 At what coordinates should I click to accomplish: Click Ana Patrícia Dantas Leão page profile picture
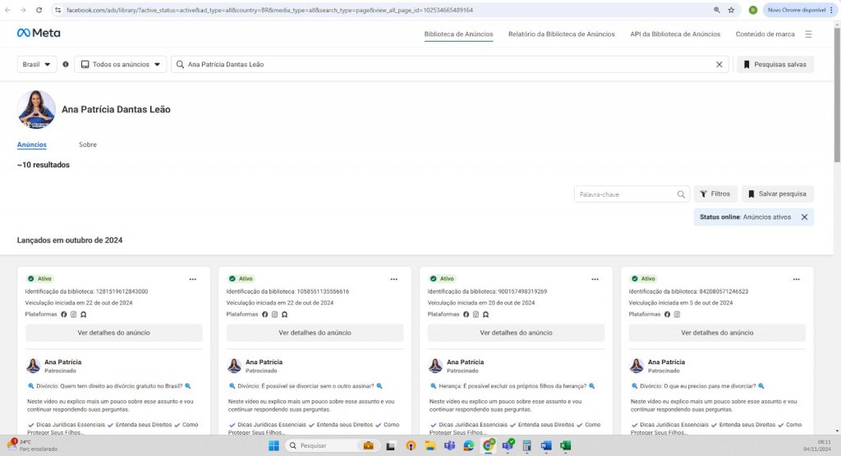[36, 109]
